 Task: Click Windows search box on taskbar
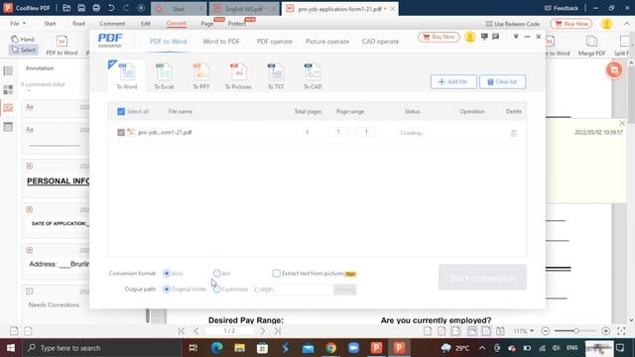(101, 348)
